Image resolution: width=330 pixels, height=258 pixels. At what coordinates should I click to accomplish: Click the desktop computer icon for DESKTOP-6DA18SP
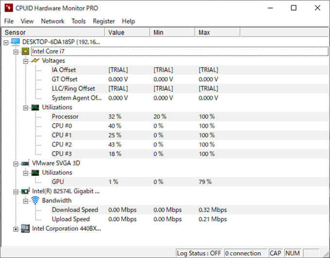point(16,42)
